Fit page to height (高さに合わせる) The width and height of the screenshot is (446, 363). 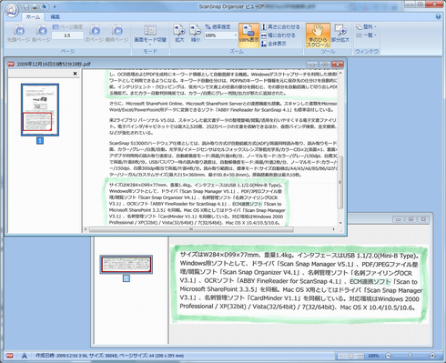(280, 27)
